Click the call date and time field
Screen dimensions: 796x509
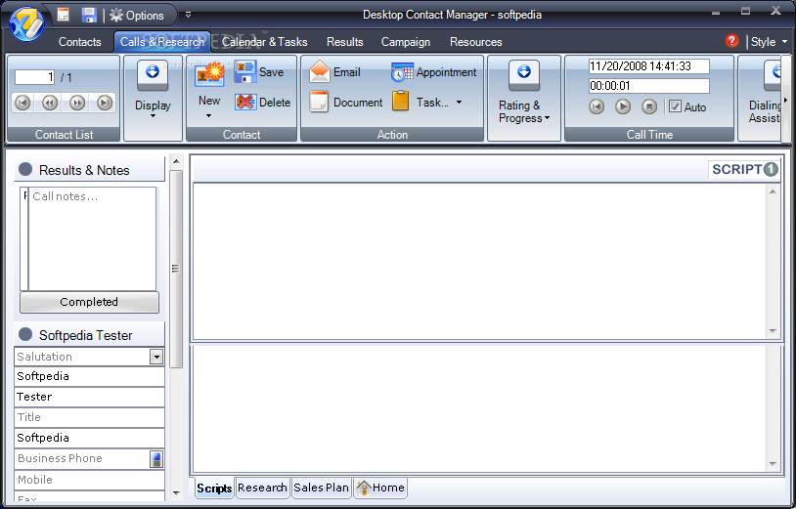coord(648,66)
